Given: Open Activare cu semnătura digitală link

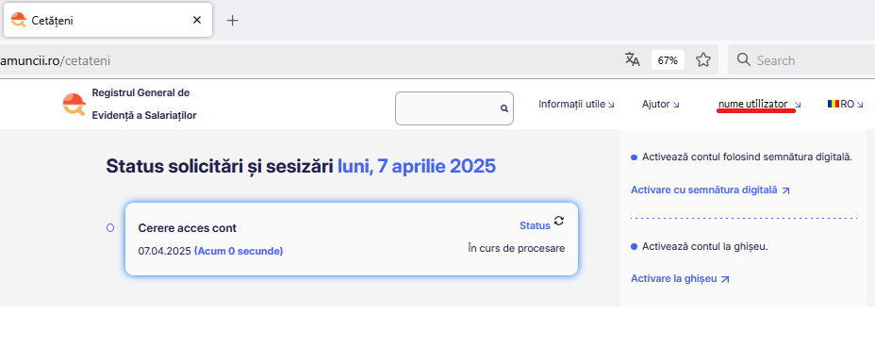Looking at the screenshot, I should [x=710, y=190].
